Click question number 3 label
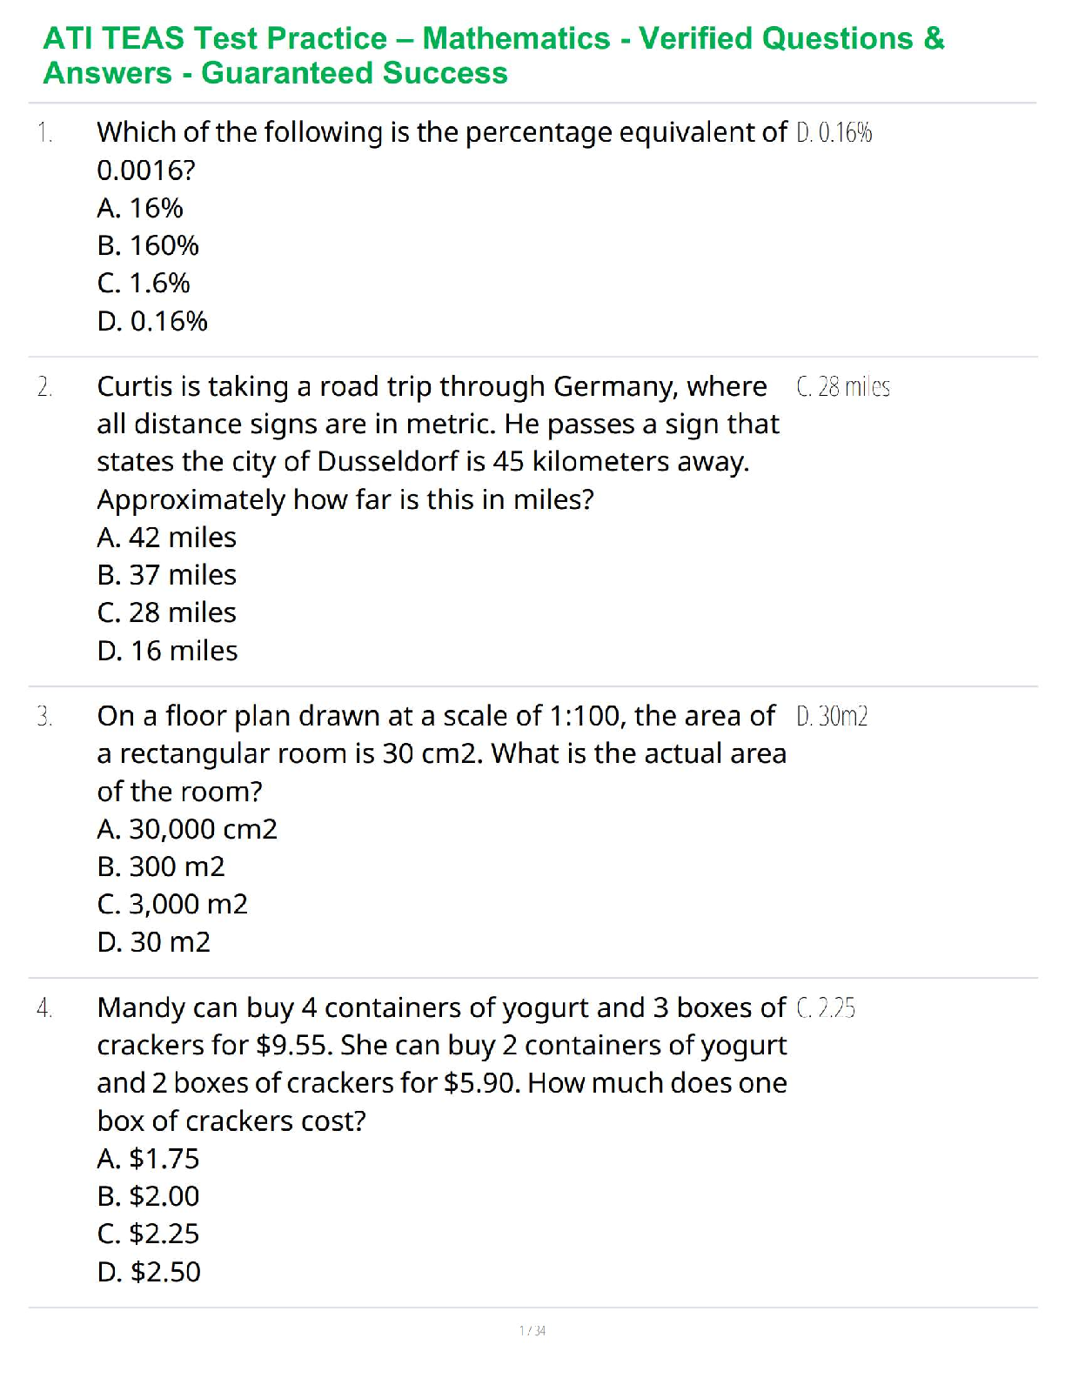 click(45, 717)
